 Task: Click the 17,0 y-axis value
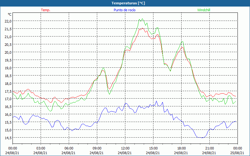tap(8, 99)
